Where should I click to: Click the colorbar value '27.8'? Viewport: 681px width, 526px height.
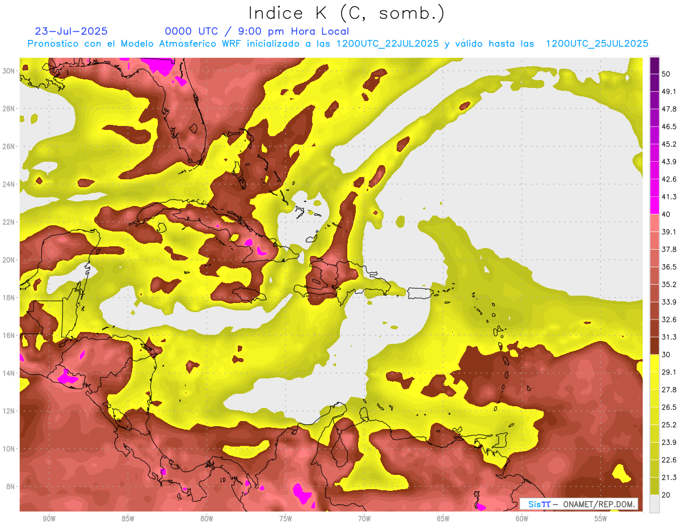coord(669,390)
